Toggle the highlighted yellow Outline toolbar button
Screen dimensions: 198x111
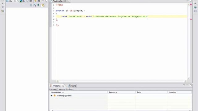tap(43, 5)
